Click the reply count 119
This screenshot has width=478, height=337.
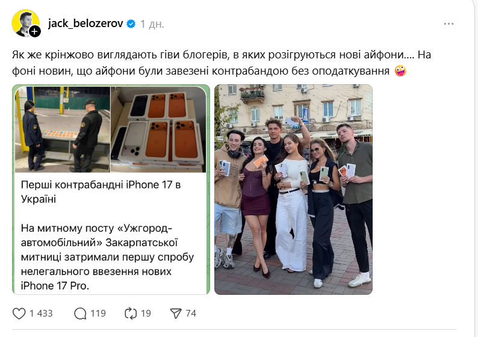click(x=98, y=314)
